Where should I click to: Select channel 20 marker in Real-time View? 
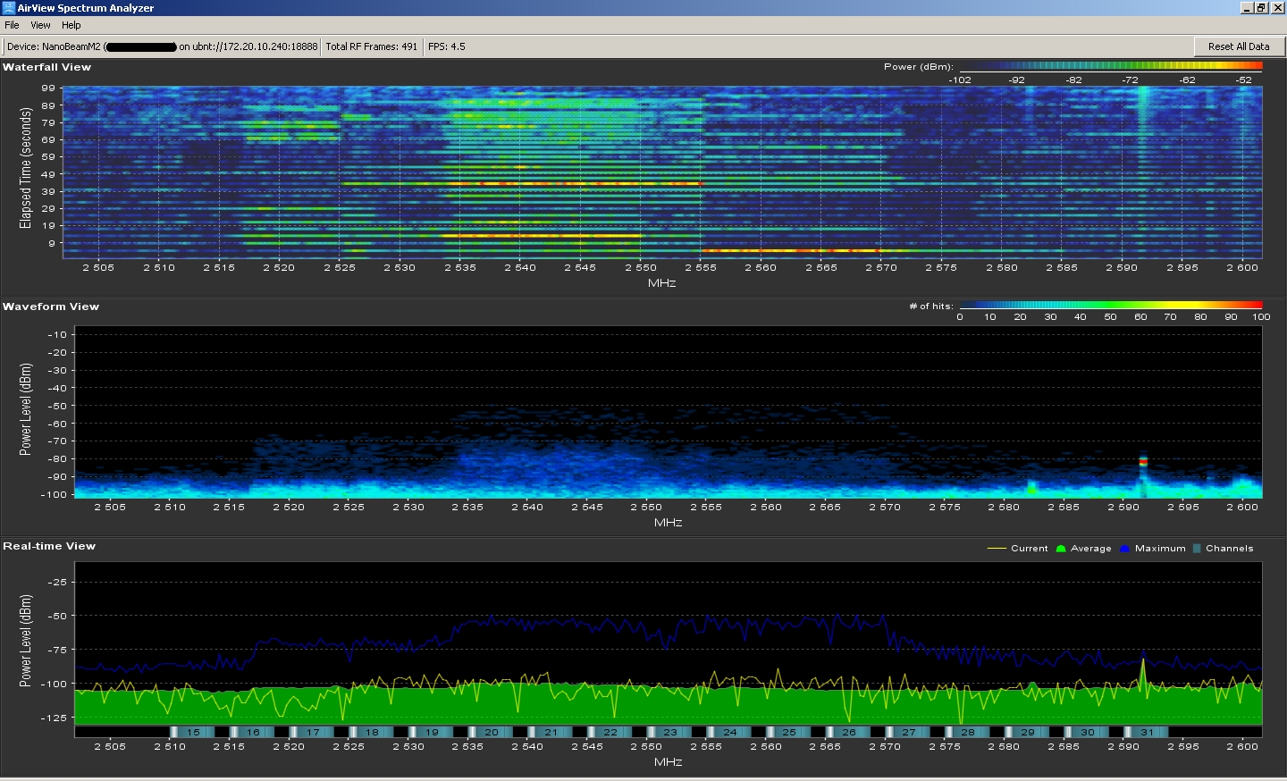(492, 732)
